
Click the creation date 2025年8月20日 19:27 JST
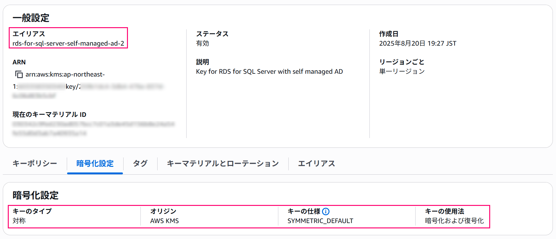(418, 43)
